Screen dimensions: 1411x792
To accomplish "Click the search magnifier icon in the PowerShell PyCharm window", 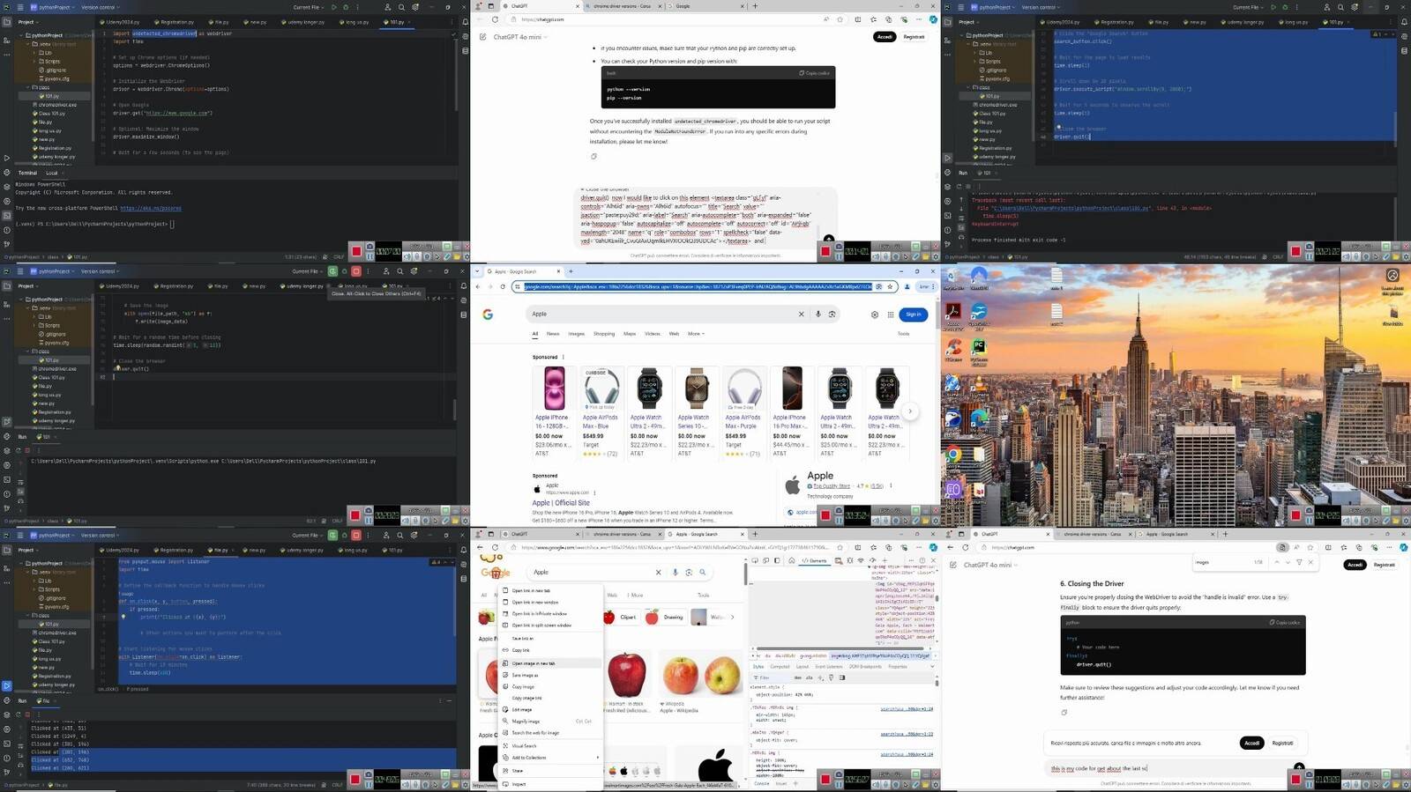I will (x=401, y=7).
